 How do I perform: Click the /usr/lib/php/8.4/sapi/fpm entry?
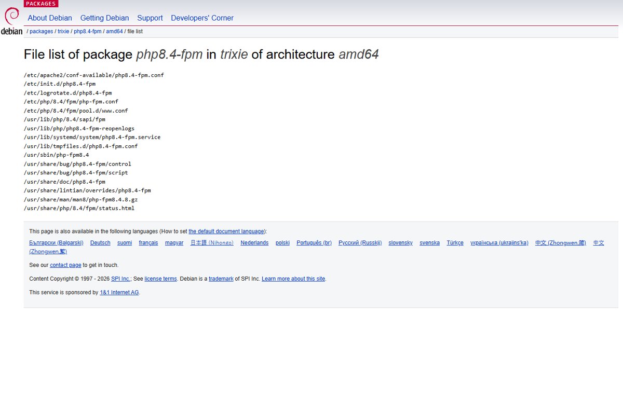click(x=64, y=119)
